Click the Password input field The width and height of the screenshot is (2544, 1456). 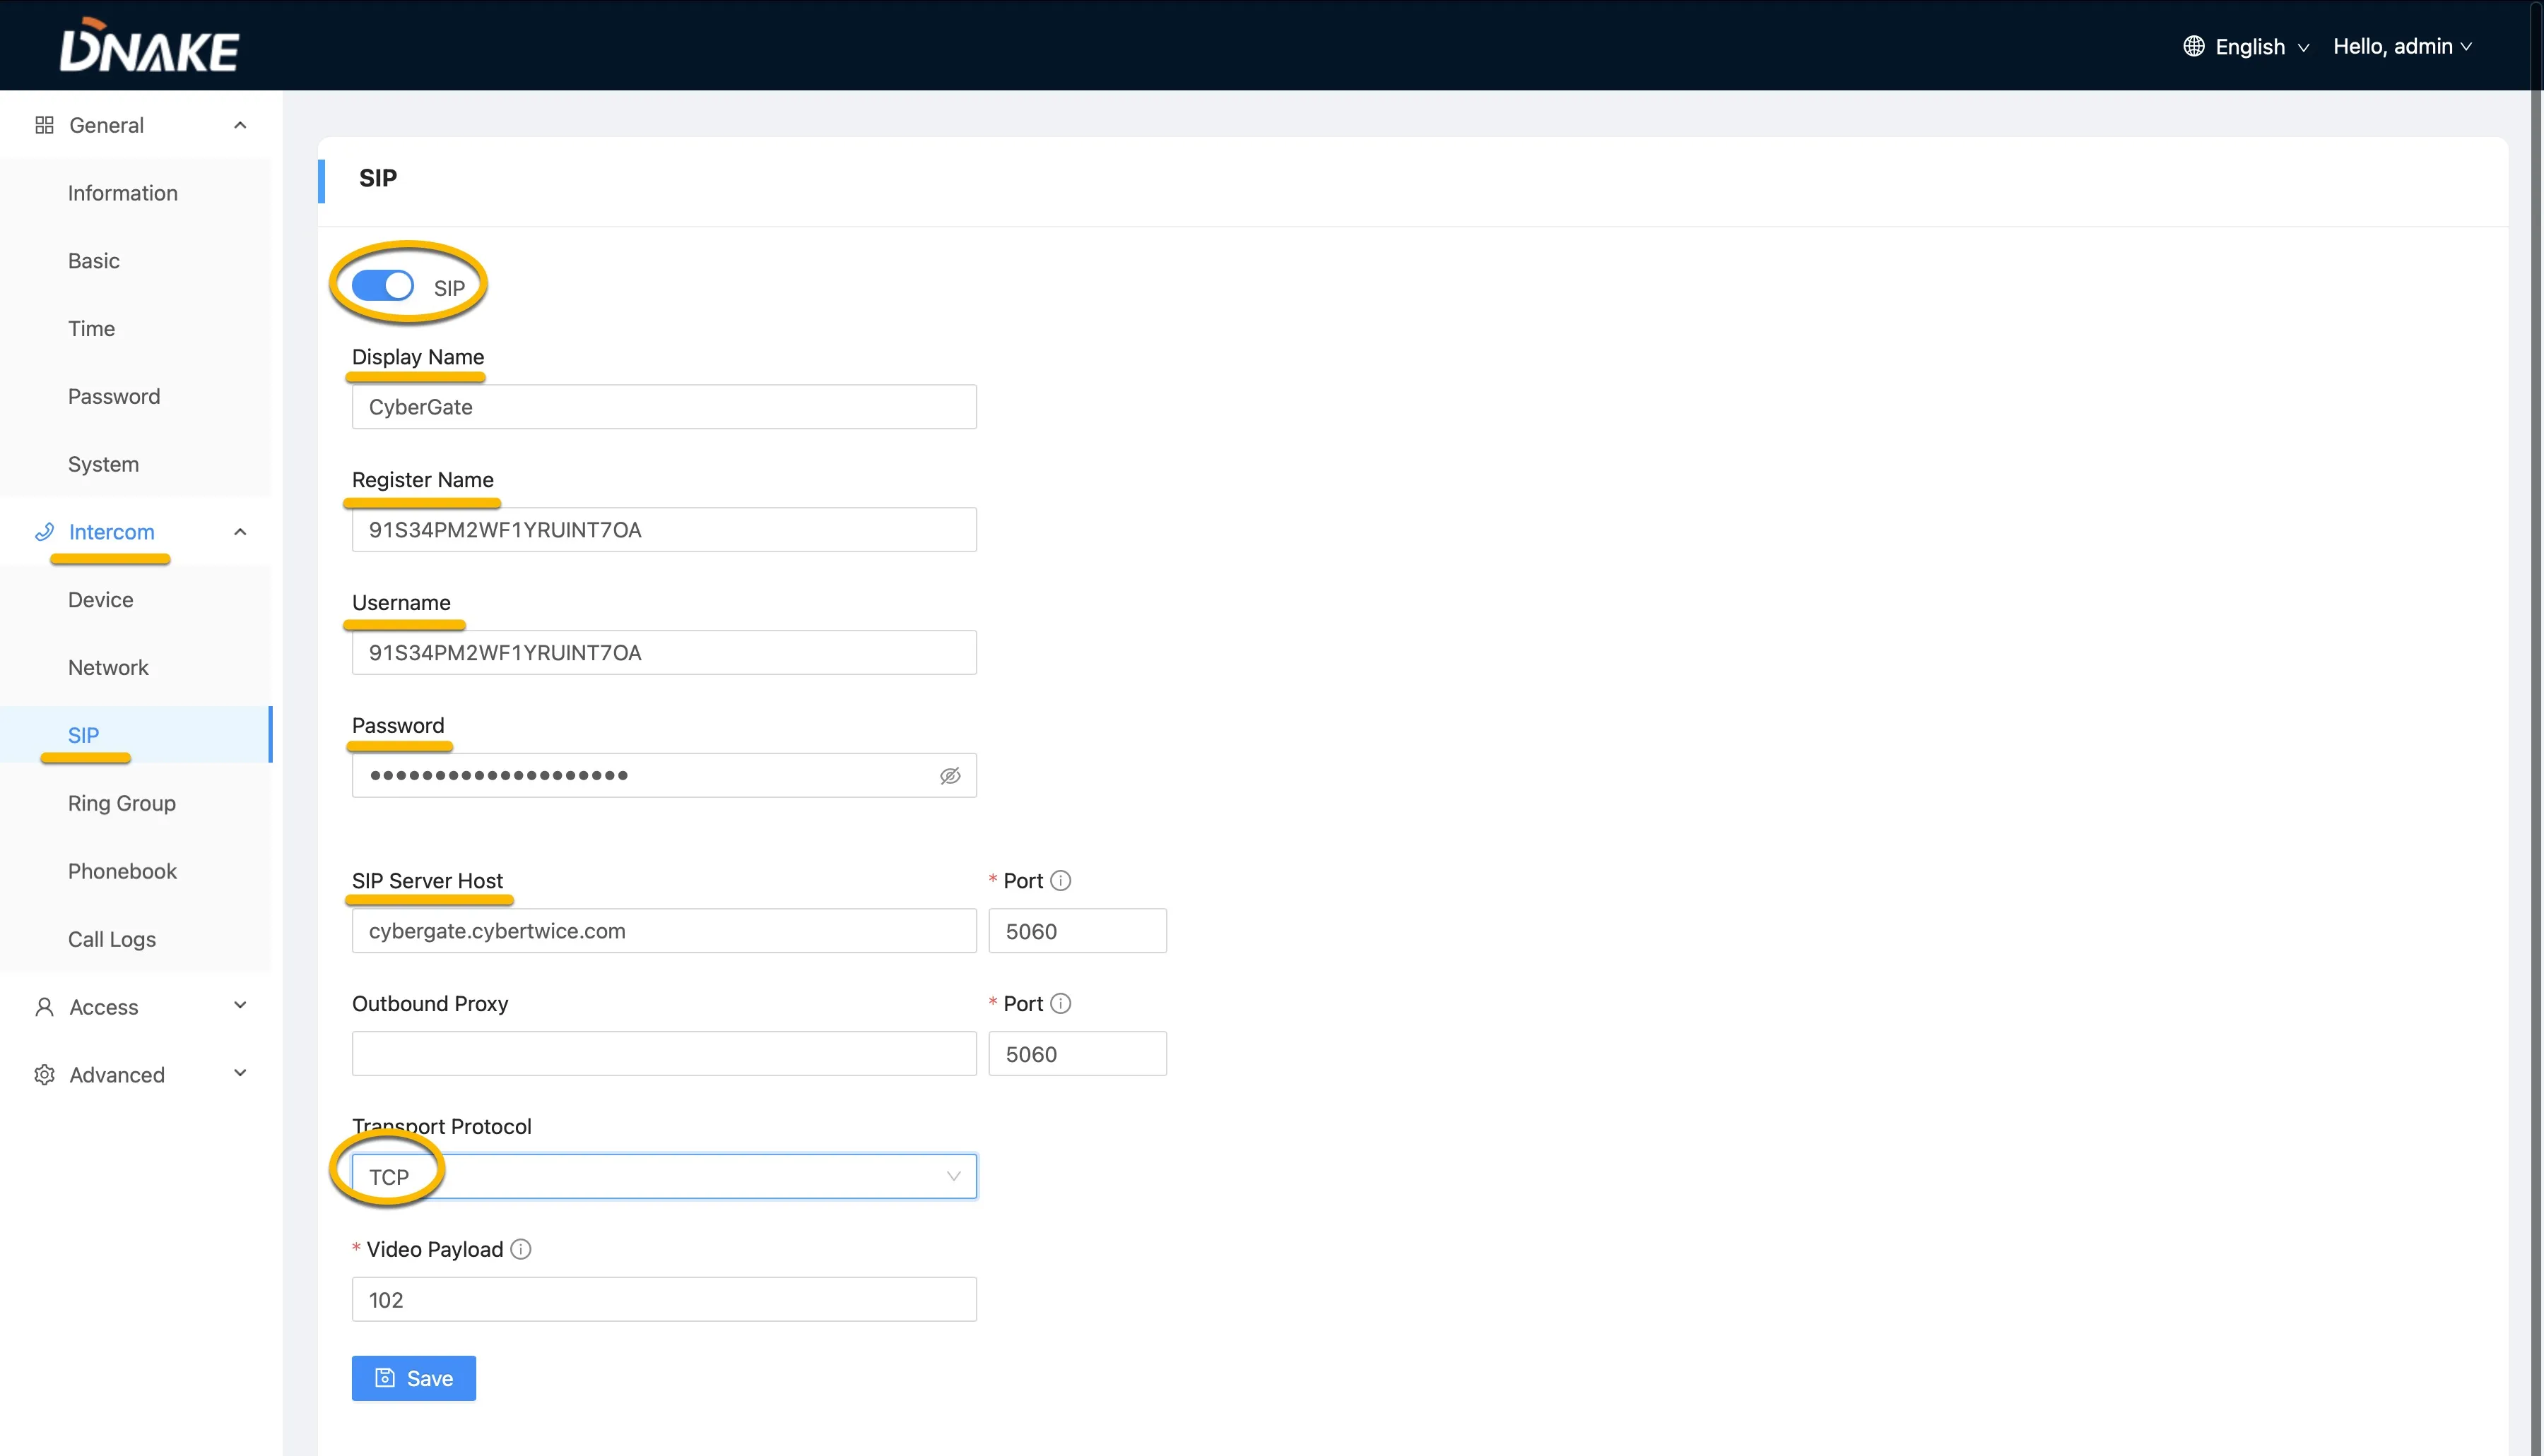(664, 776)
